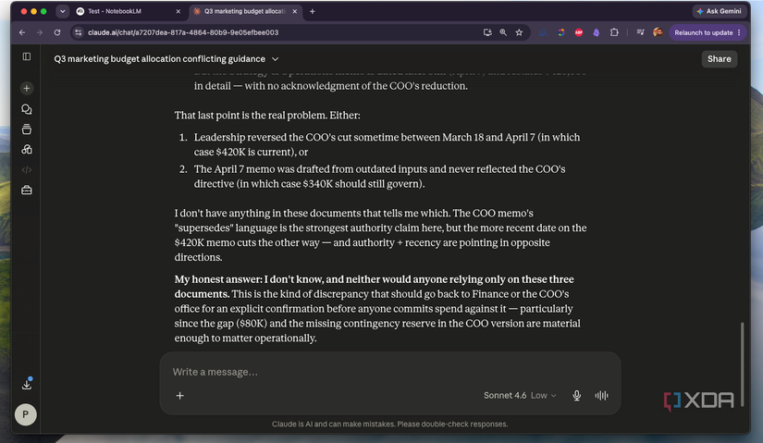Image resolution: width=763 pixels, height=443 pixels.
Task: Toggle the Claude sidebar panel icon
Action: point(27,56)
